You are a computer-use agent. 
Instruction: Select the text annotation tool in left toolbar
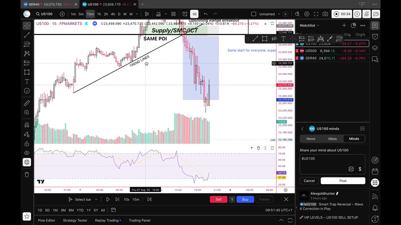[x=27, y=82]
